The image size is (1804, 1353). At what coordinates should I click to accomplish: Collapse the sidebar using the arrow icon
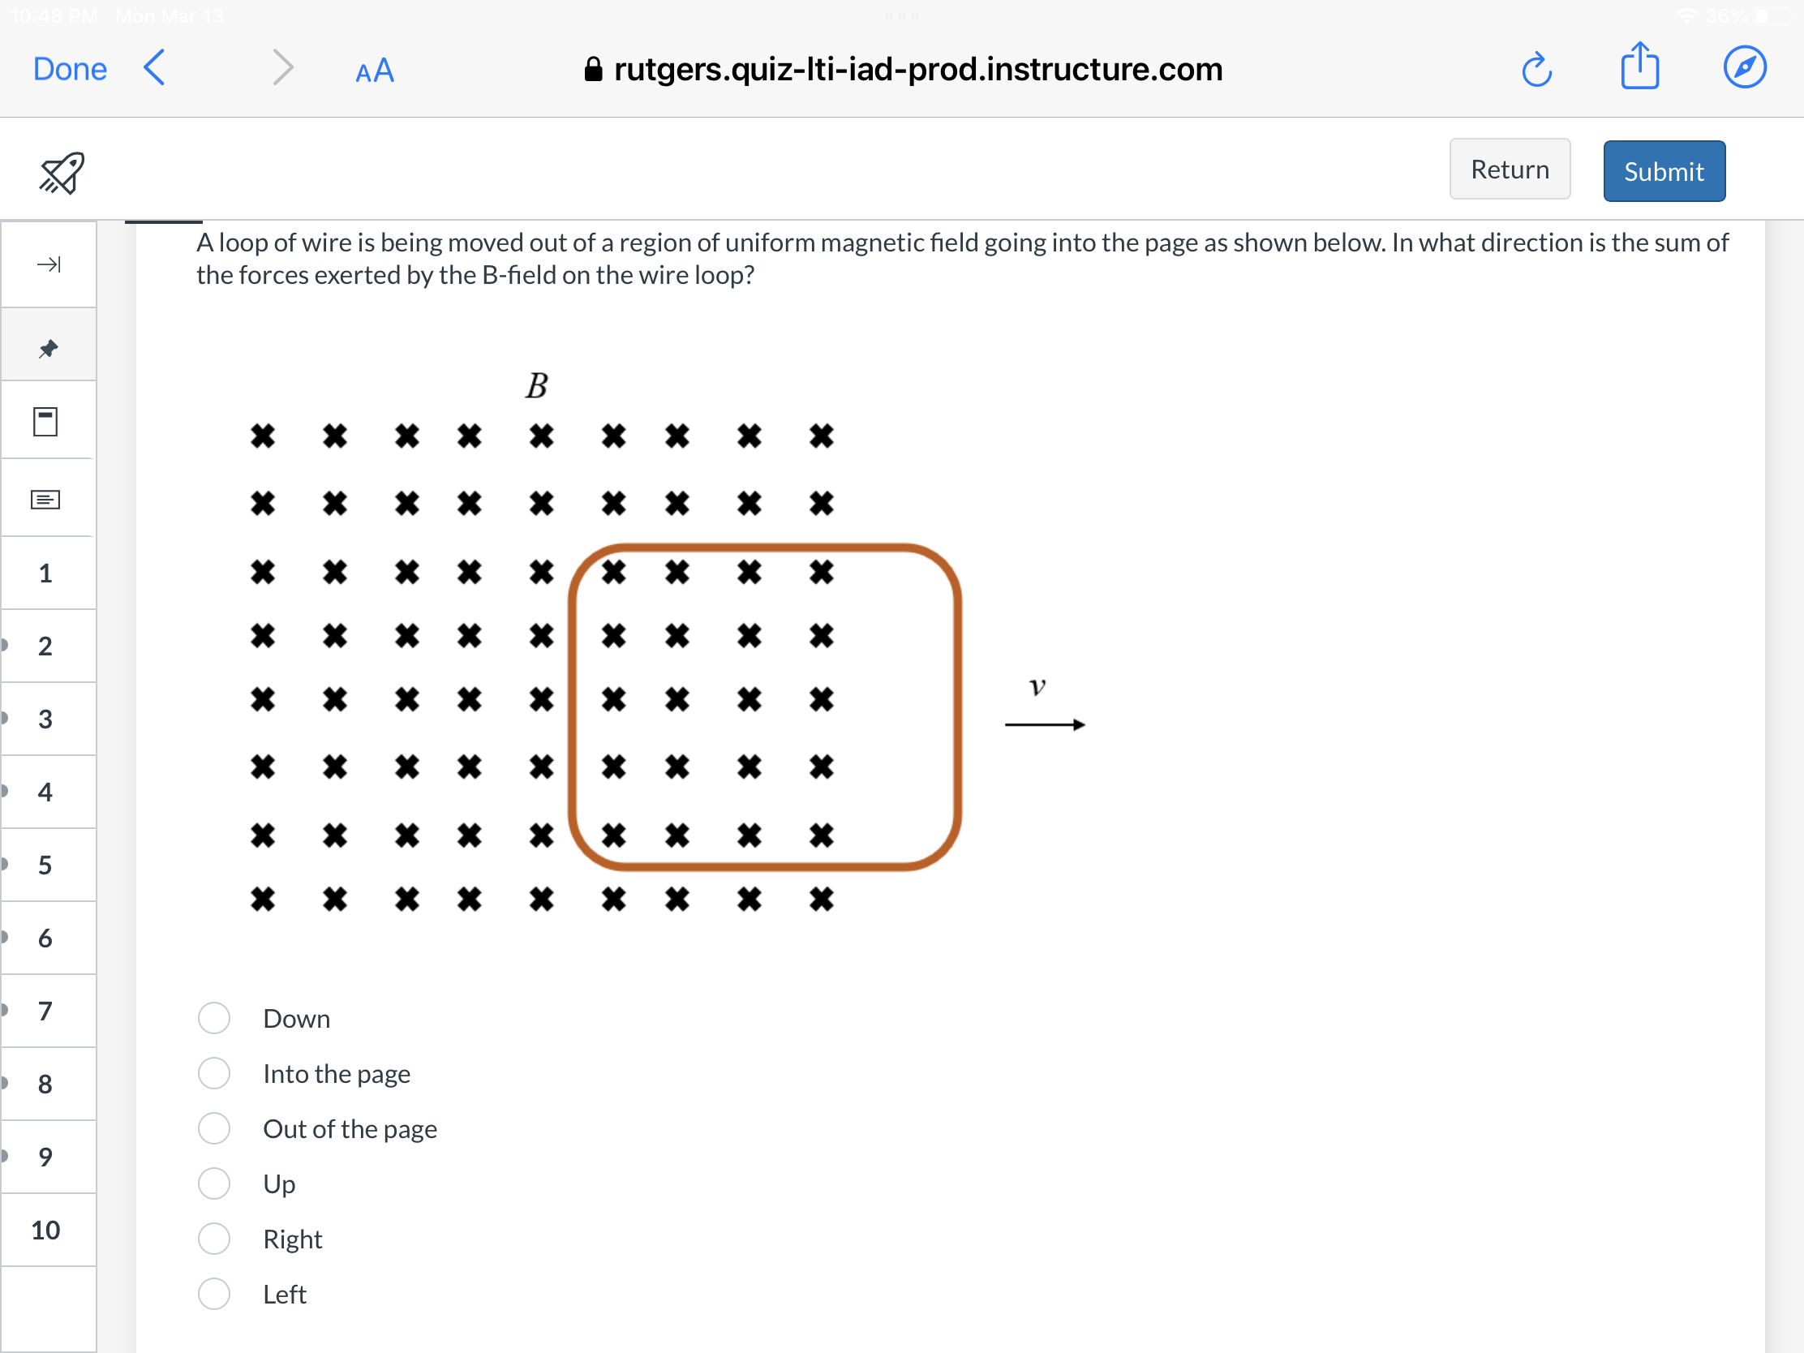click(48, 264)
